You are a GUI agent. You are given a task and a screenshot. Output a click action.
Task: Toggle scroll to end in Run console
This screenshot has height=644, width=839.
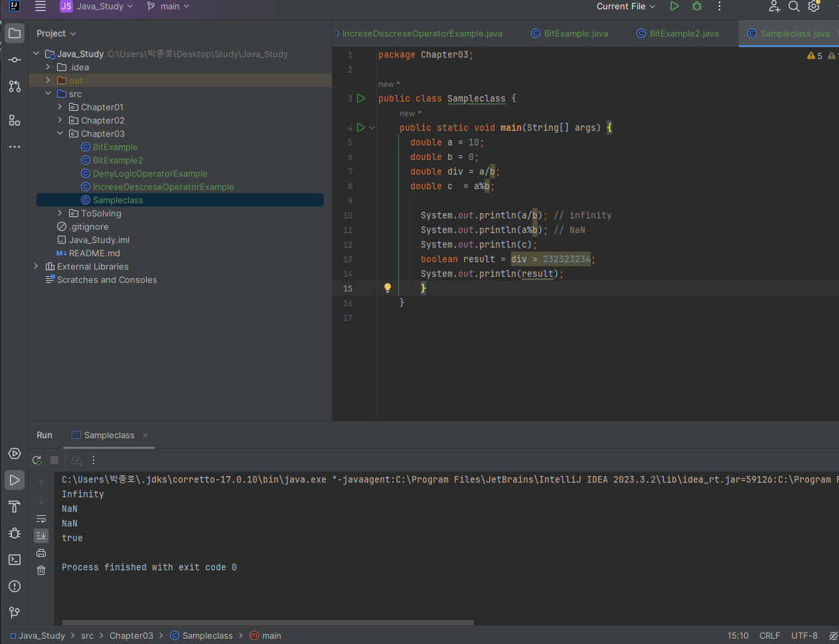tap(41, 535)
